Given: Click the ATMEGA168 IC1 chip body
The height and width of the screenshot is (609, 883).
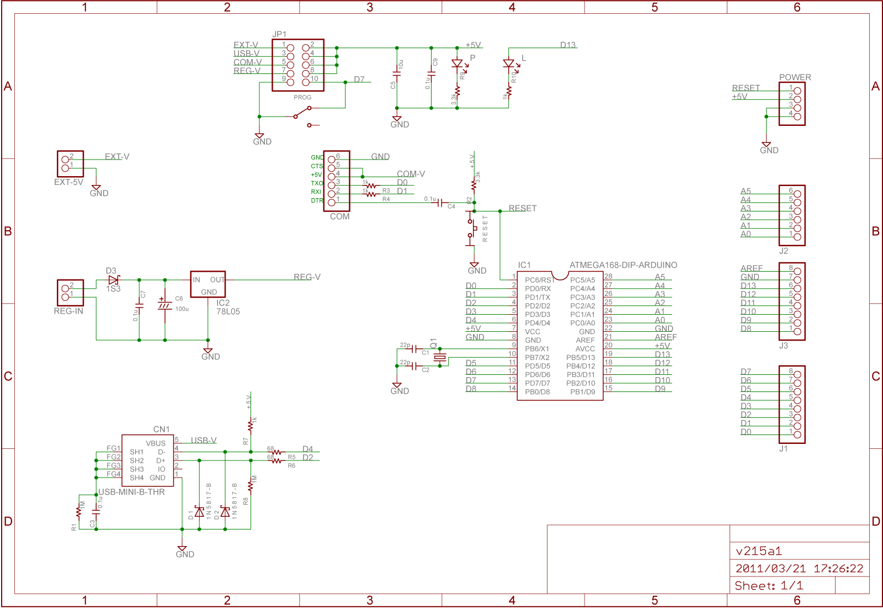Looking at the screenshot, I should pyautogui.click(x=560, y=336).
